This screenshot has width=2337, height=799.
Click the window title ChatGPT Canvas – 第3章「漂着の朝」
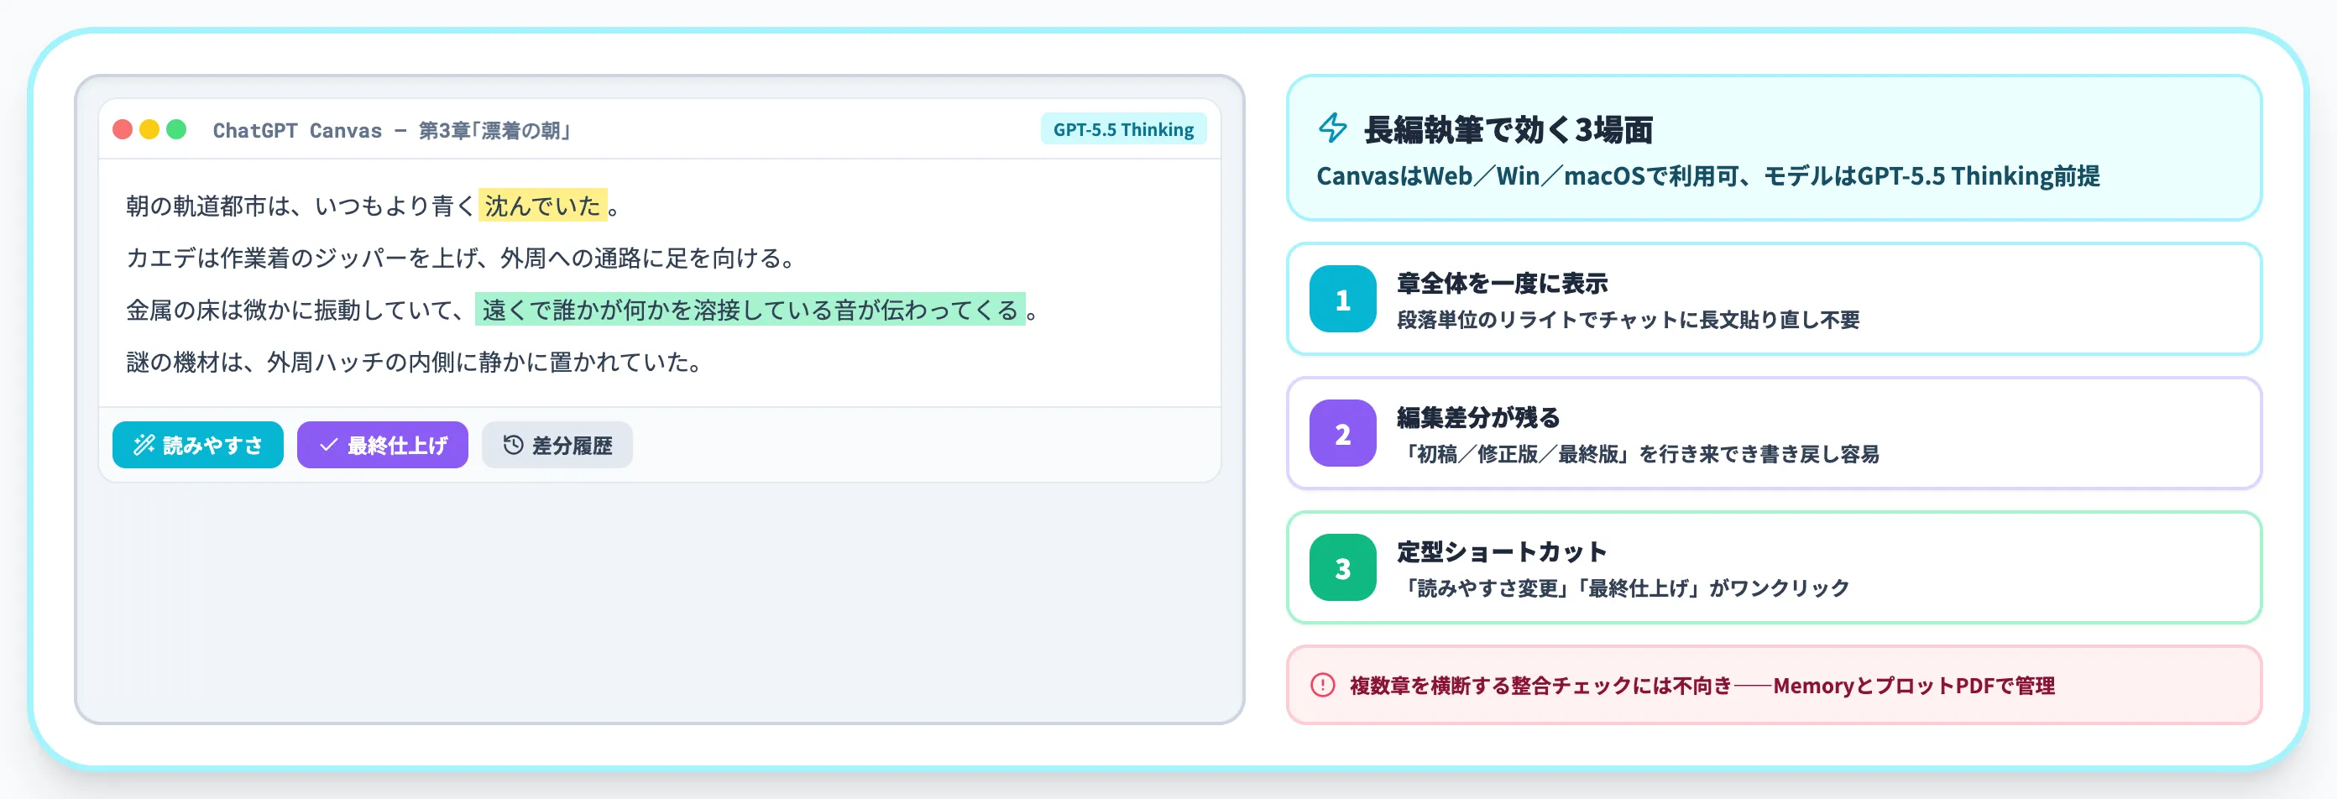[392, 130]
